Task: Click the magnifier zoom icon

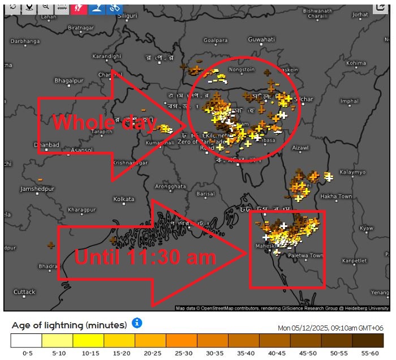Action: [x=45, y=8]
